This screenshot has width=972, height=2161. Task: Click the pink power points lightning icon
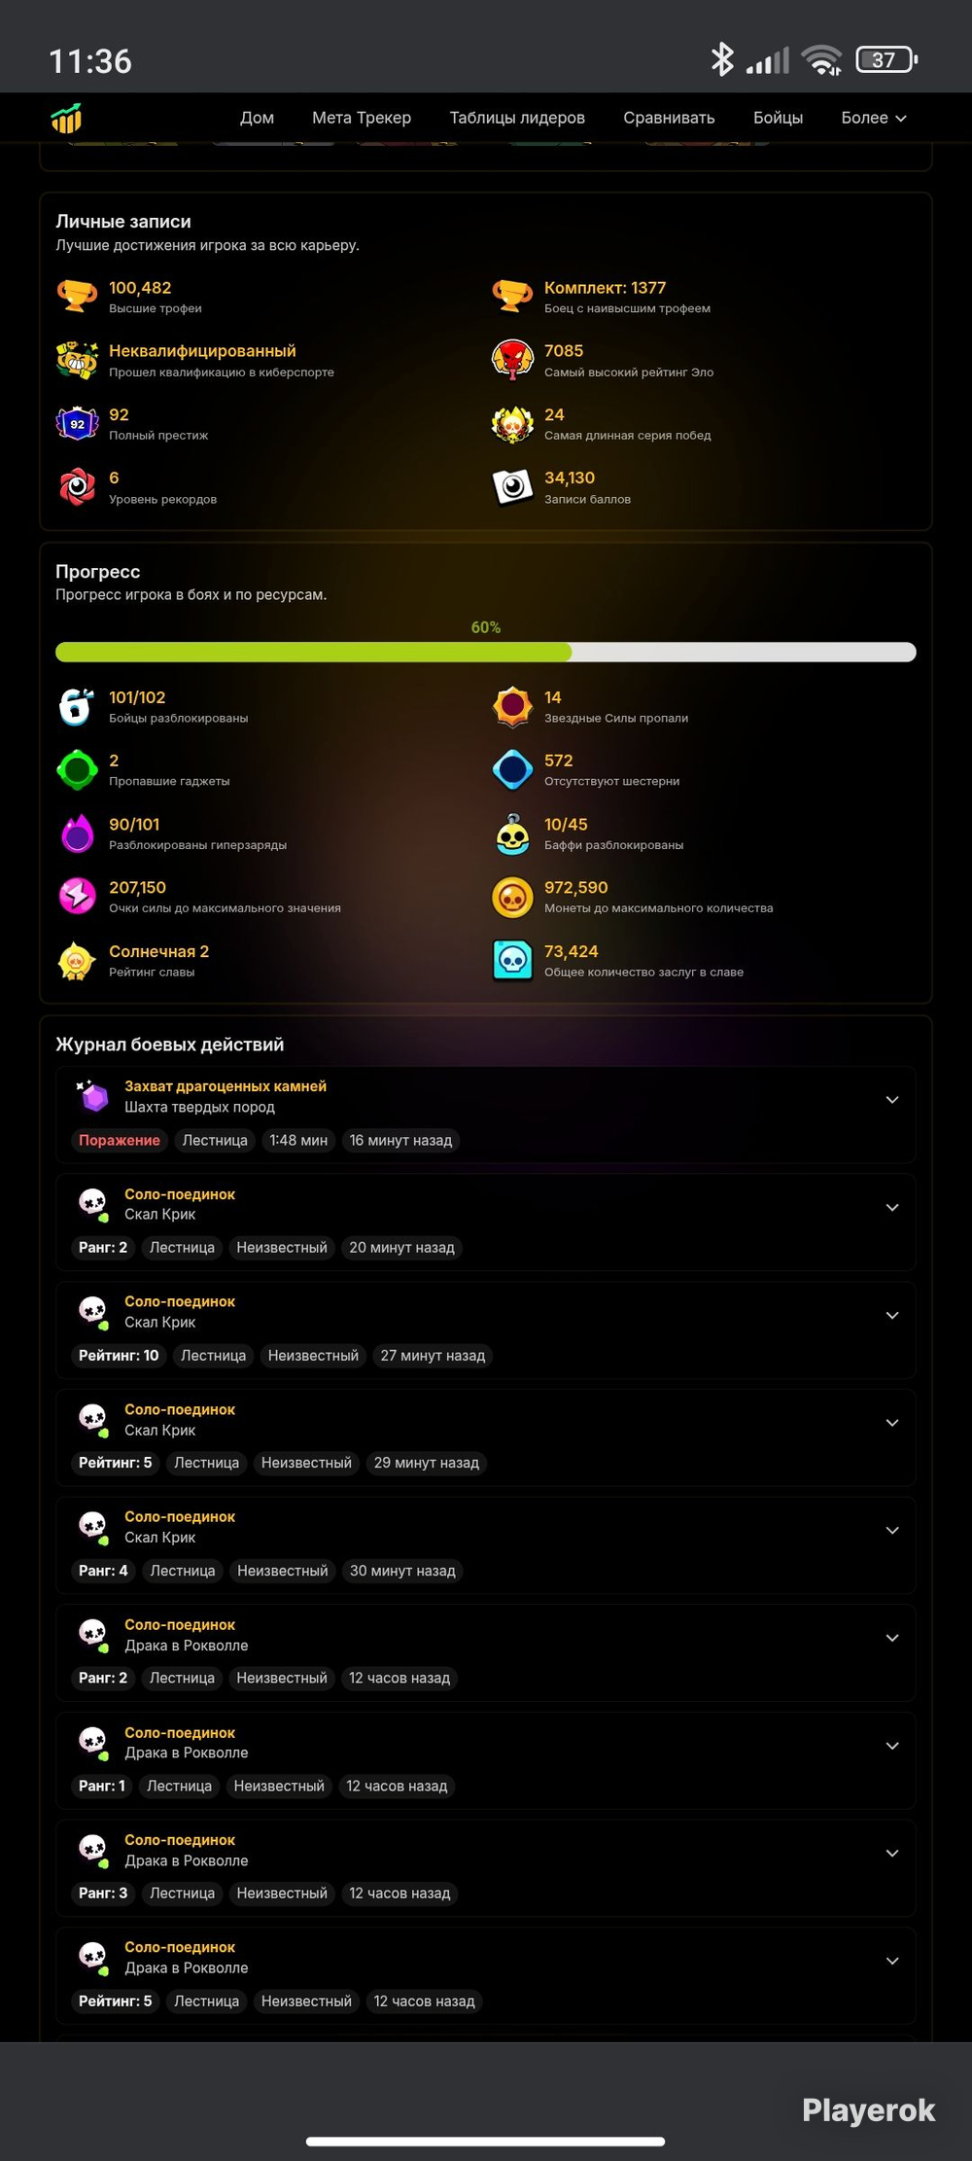pyautogui.click(x=77, y=897)
